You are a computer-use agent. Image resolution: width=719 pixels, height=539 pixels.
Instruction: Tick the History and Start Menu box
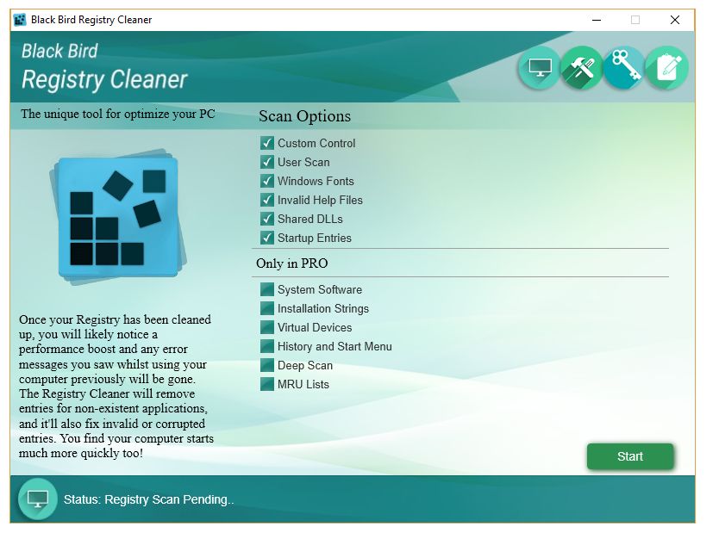[267, 346]
